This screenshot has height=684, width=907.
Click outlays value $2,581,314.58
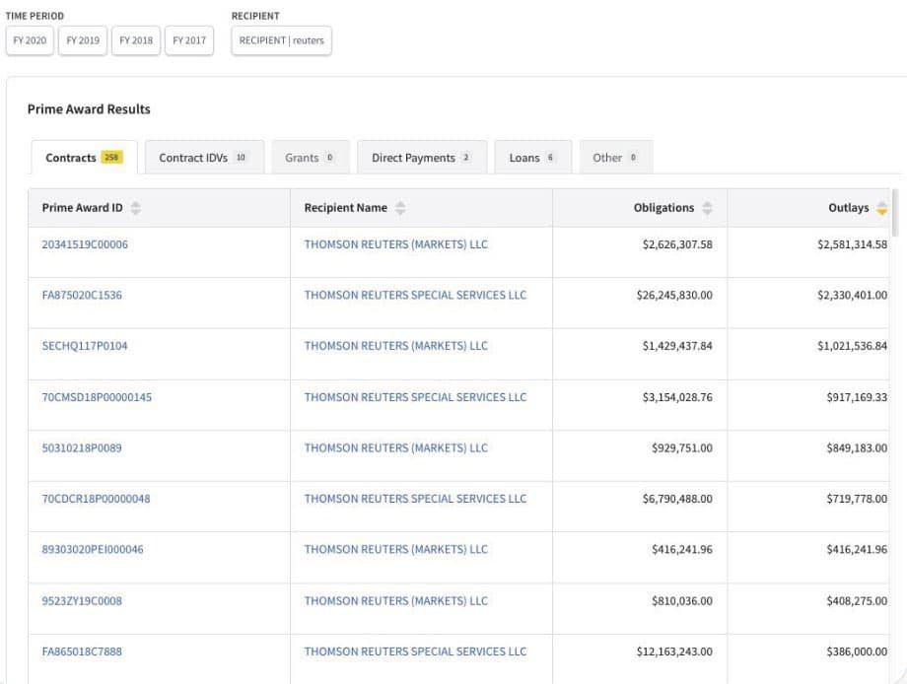[x=852, y=244]
